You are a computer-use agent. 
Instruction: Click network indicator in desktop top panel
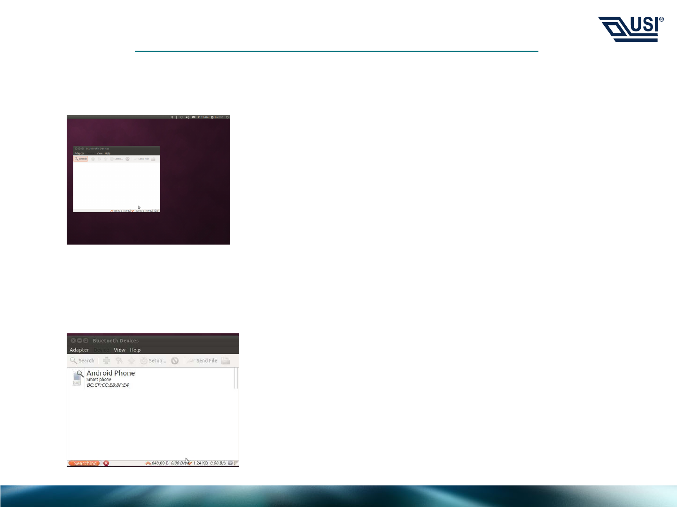(x=181, y=117)
